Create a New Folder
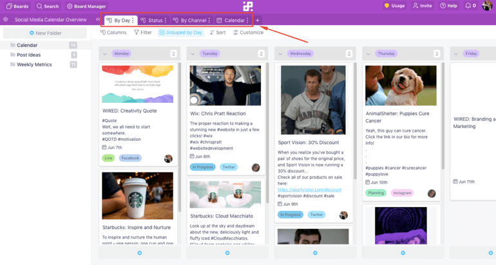The height and width of the screenshot is (265, 496). (x=45, y=33)
